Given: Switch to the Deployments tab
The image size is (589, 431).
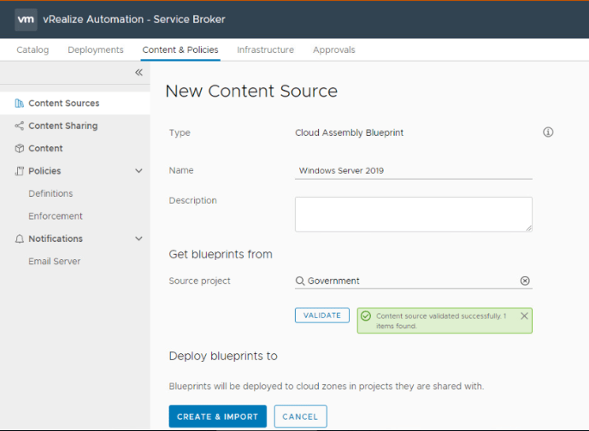Looking at the screenshot, I should coord(96,50).
